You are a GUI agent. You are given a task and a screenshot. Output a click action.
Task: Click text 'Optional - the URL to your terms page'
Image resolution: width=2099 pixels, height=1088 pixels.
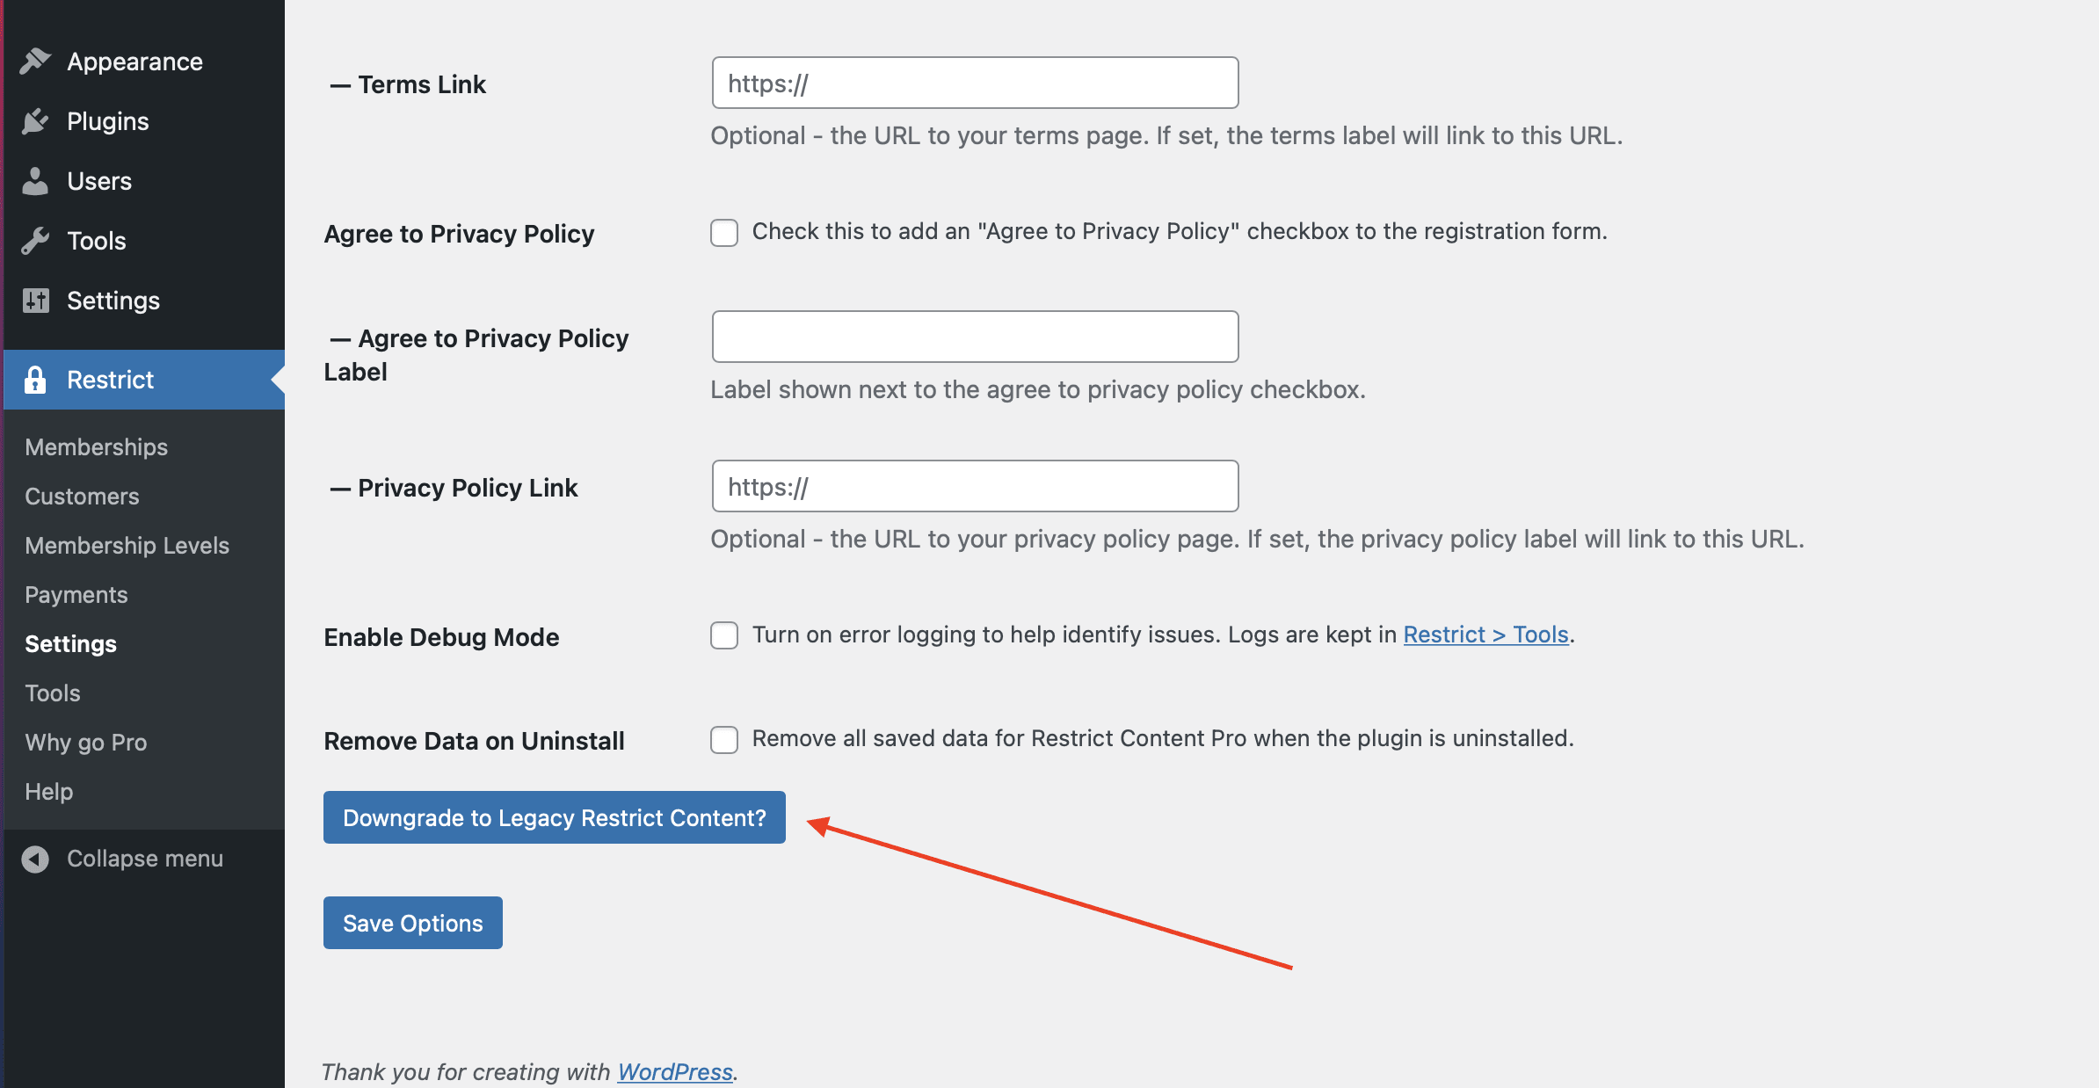[930, 135]
